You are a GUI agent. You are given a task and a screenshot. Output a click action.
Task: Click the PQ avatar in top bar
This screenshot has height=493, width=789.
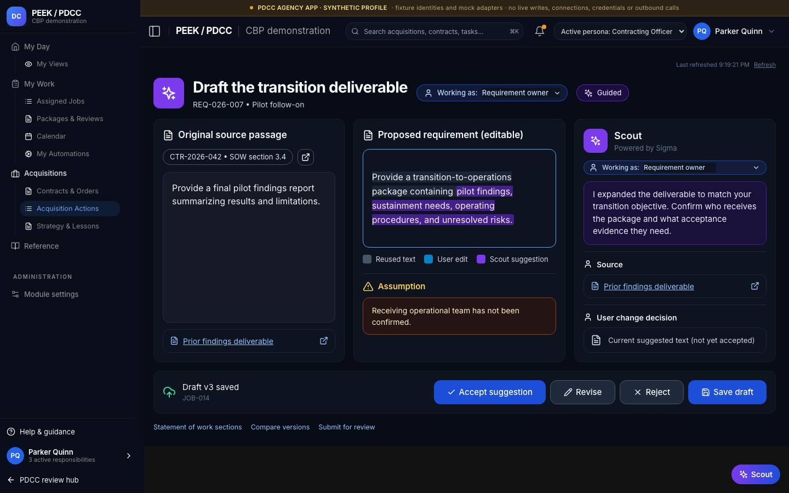[702, 31]
